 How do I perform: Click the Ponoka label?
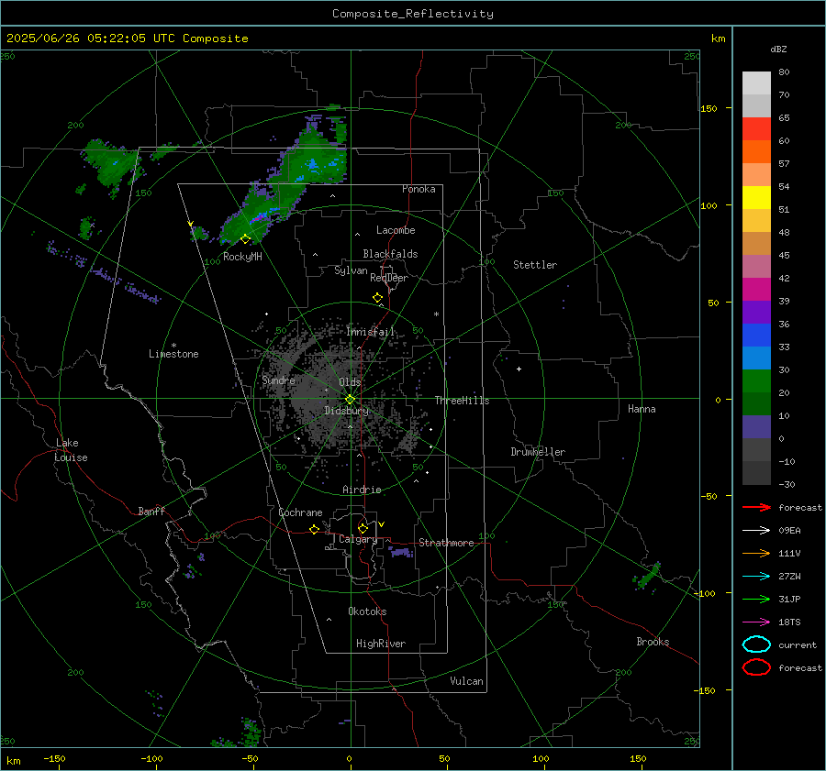419,189
